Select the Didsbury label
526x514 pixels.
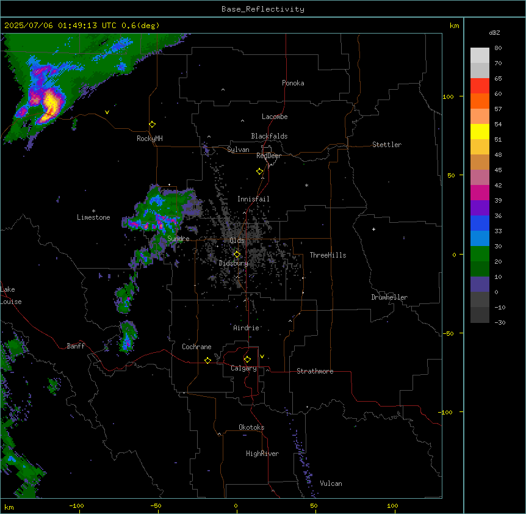tap(234, 263)
